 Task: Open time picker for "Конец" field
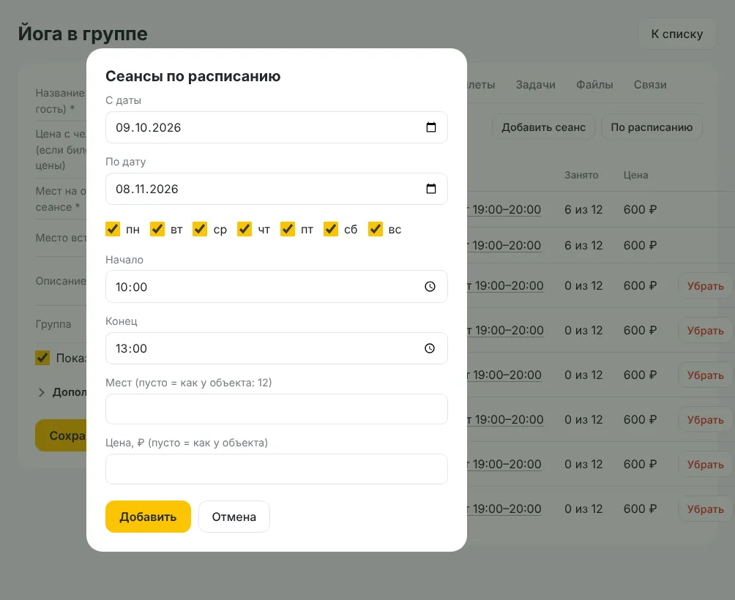point(430,348)
